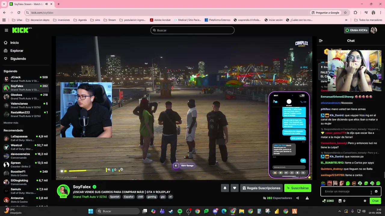This screenshot has height=216, width=385.
Task: Open Discord from taskbar
Action: tap(215, 211)
